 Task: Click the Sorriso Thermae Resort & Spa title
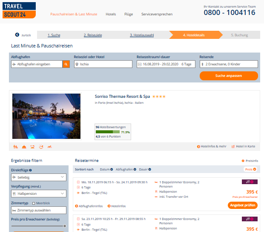tap(122, 97)
